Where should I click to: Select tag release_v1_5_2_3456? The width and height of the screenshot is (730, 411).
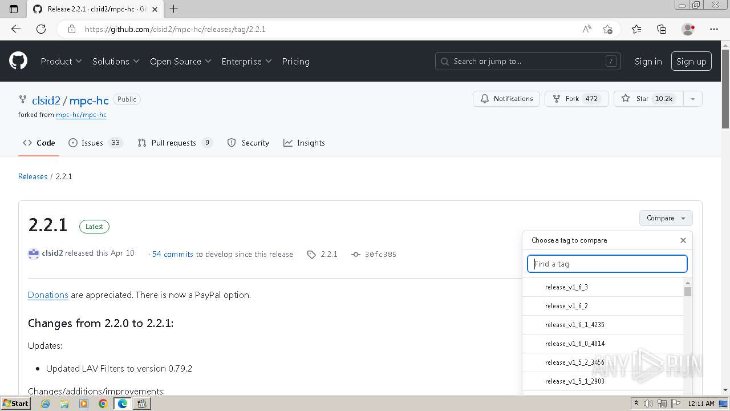coord(603,362)
